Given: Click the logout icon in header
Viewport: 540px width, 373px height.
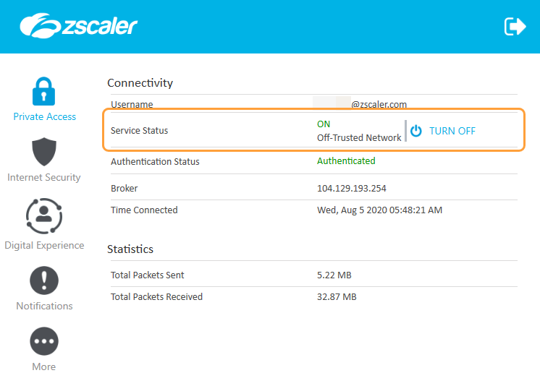Looking at the screenshot, I should click(515, 27).
